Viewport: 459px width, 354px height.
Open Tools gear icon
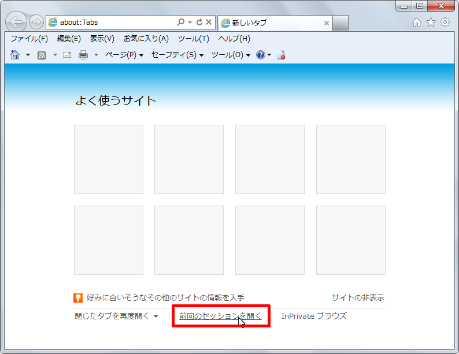(x=445, y=22)
